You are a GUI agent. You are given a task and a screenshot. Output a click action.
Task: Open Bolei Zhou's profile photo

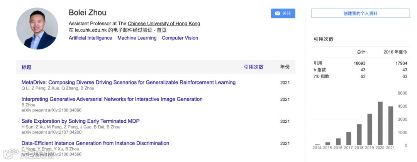click(x=37, y=29)
